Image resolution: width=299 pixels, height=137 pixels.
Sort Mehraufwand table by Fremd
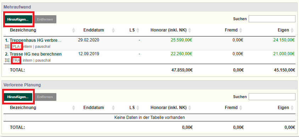coord(231,30)
